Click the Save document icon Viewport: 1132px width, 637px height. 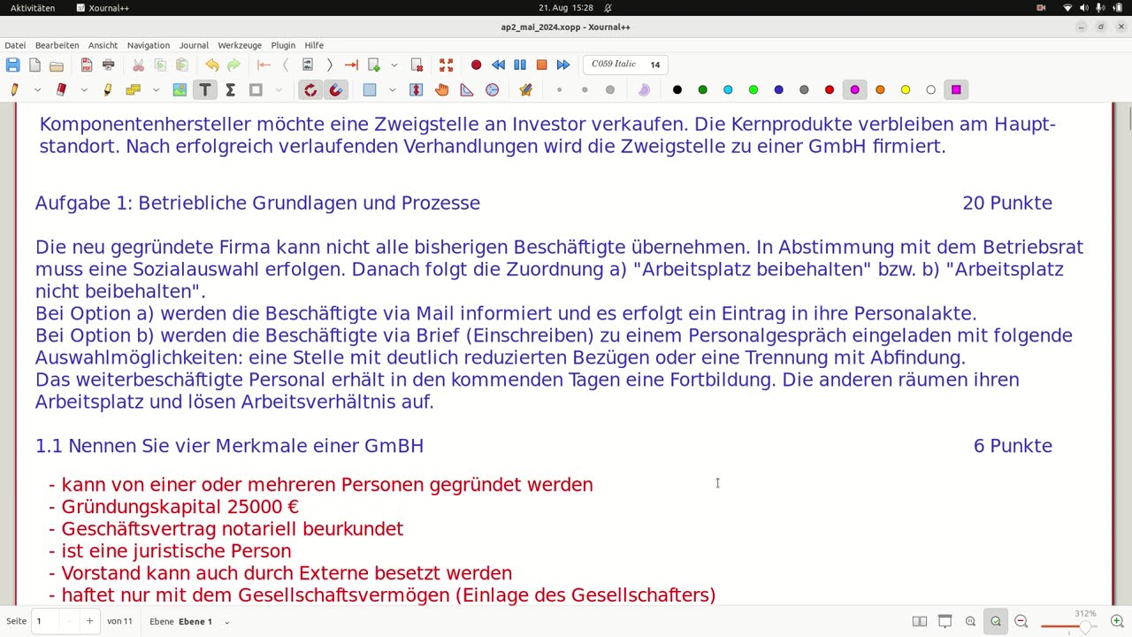pyautogui.click(x=12, y=65)
